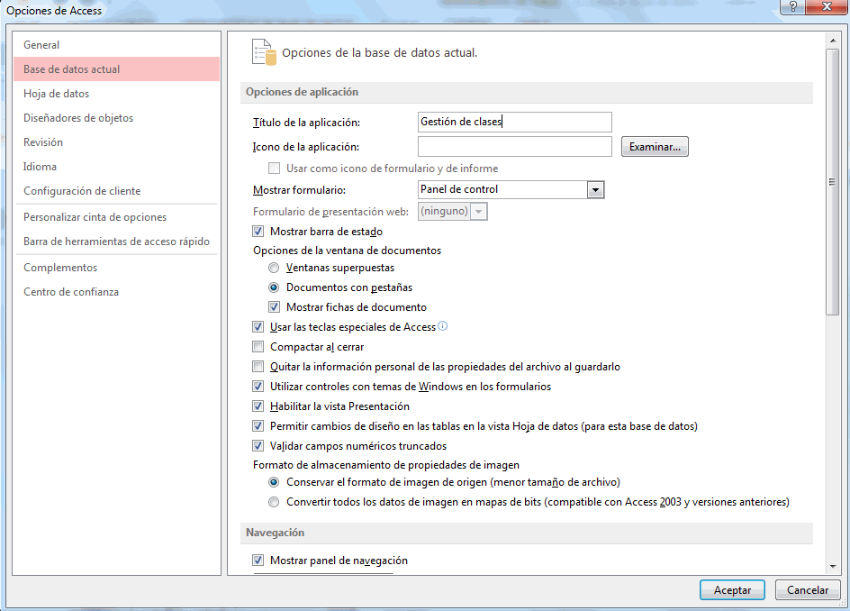This screenshot has width=850, height=611.
Task: Select 'Ventanas superpuestas' radio button
Action: pyautogui.click(x=274, y=268)
